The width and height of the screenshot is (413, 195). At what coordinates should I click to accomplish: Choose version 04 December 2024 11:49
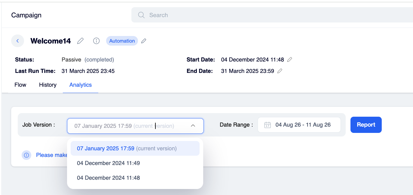click(x=135, y=163)
